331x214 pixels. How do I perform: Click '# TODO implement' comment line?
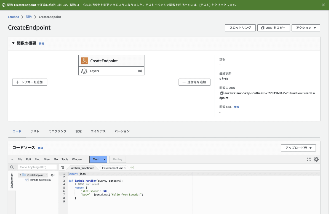pyautogui.click(x=87, y=184)
